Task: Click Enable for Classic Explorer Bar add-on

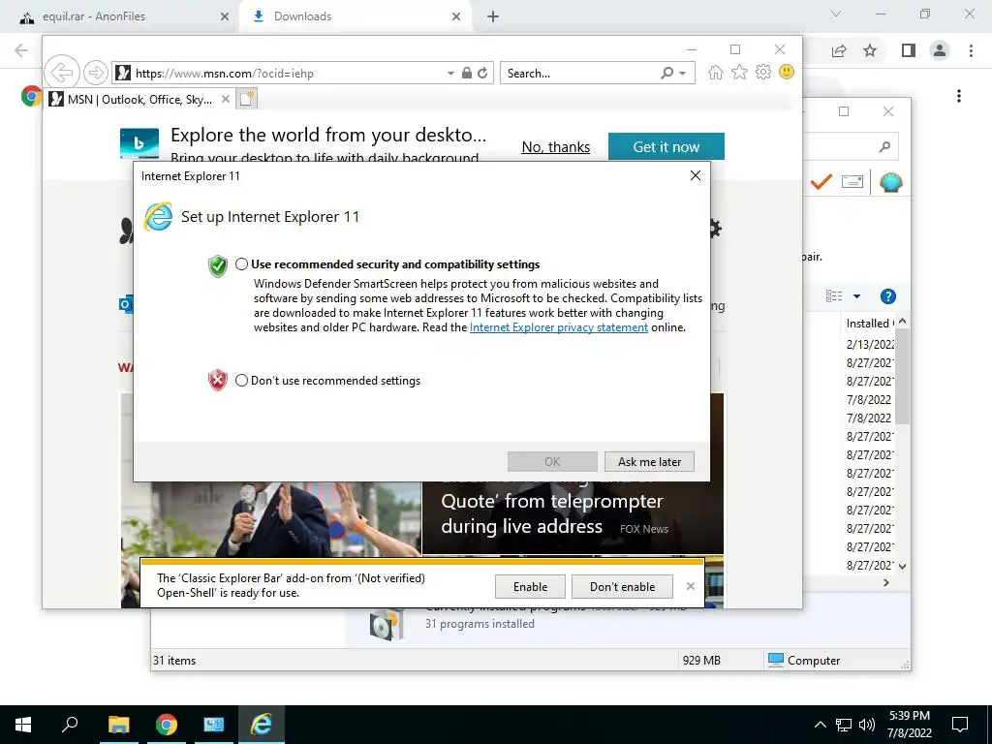Action: (x=530, y=586)
